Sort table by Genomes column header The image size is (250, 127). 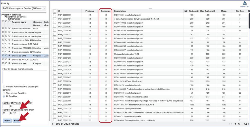[105, 11]
